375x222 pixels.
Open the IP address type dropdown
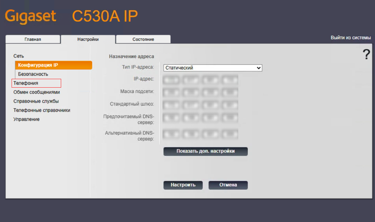(213, 68)
